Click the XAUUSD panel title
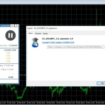 click(5, 26)
